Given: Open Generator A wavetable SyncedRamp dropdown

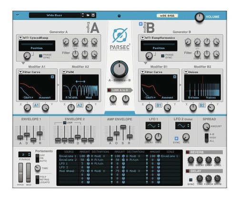Looking at the screenshot, I should 20,38.
